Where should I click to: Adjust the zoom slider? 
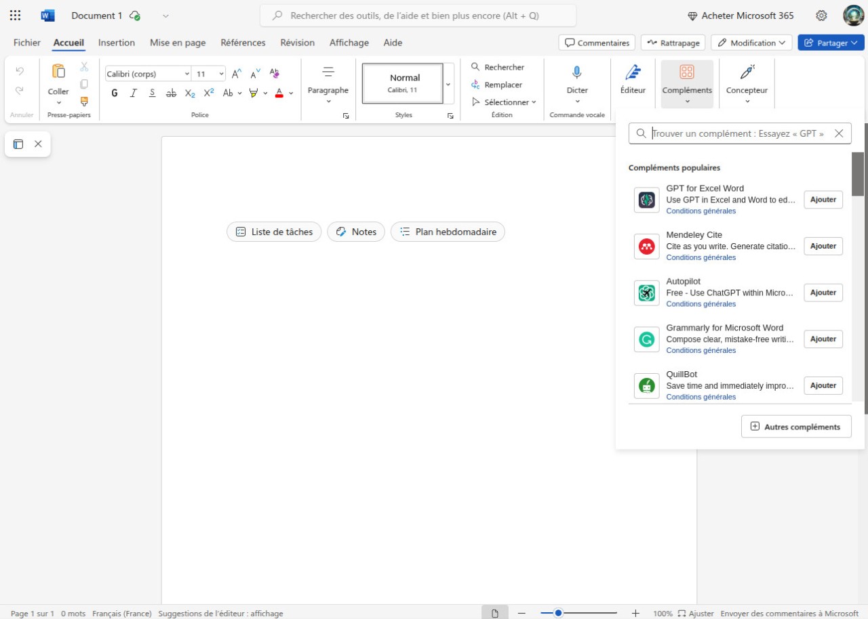pyautogui.click(x=558, y=613)
